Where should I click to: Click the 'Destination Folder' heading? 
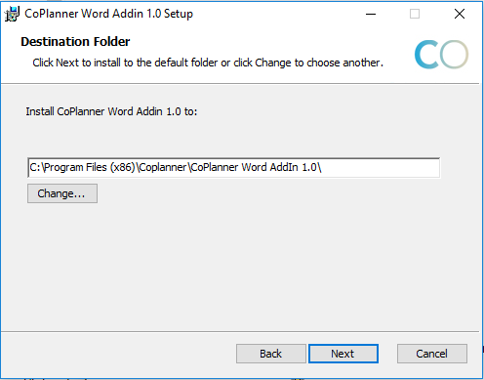pos(75,42)
